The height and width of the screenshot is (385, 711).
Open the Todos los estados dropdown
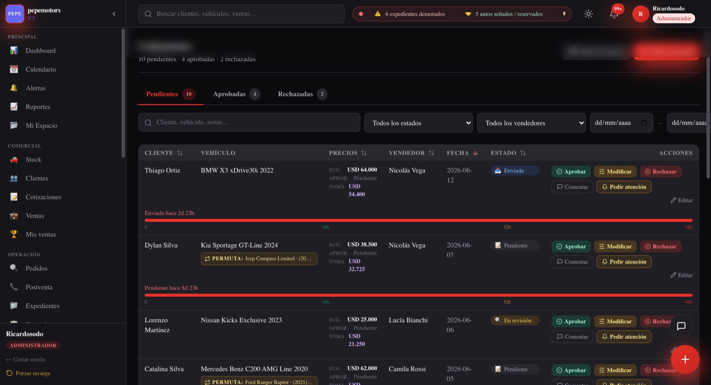[418, 123]
